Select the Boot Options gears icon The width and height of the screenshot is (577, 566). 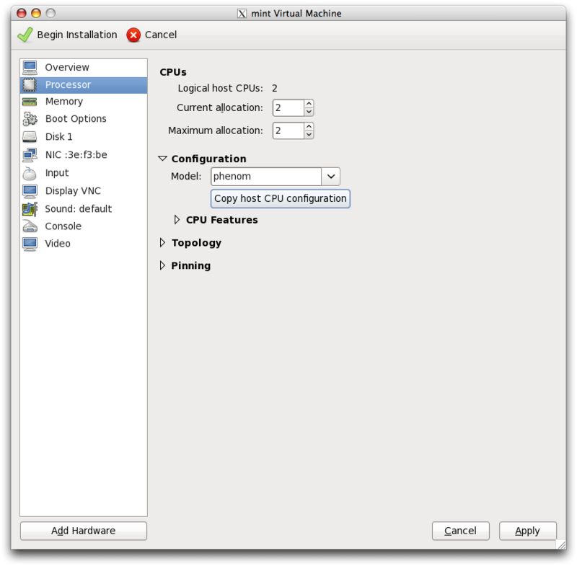coord(30,119)
